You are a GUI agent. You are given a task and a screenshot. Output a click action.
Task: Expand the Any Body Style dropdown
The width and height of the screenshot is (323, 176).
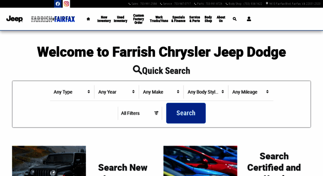coord(206,92)
